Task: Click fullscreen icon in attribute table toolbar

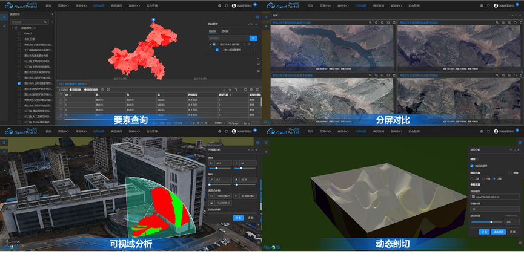Action: click(x=257, y=89)
